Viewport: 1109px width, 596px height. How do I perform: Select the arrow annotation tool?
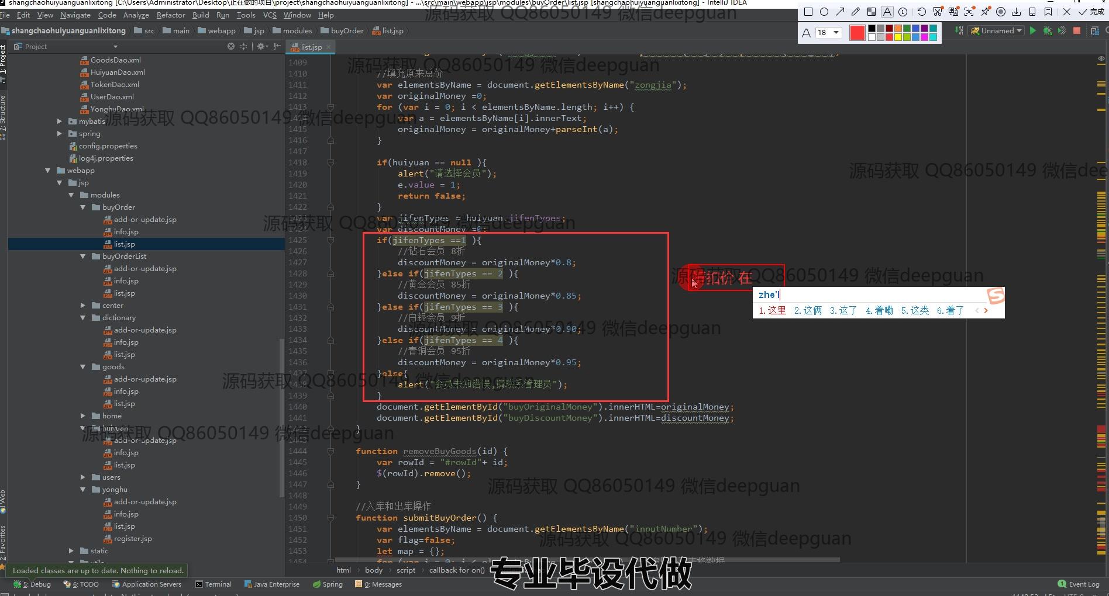click(840, 12)
